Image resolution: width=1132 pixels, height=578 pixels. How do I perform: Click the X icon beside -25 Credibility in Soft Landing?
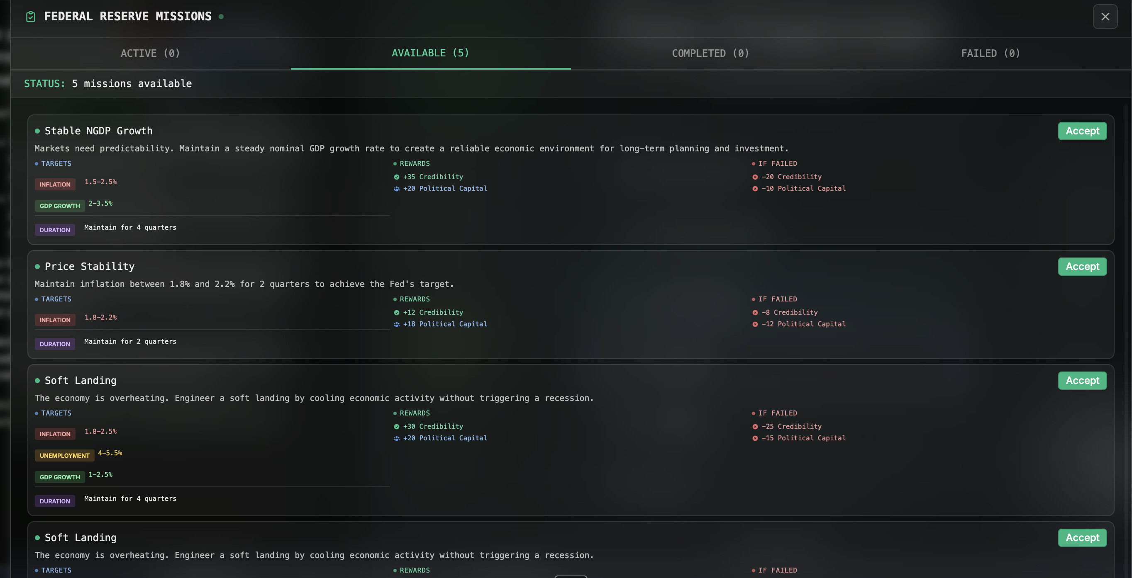754,426
